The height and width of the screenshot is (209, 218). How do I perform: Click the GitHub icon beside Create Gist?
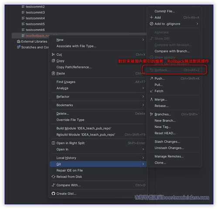[53, 193]
